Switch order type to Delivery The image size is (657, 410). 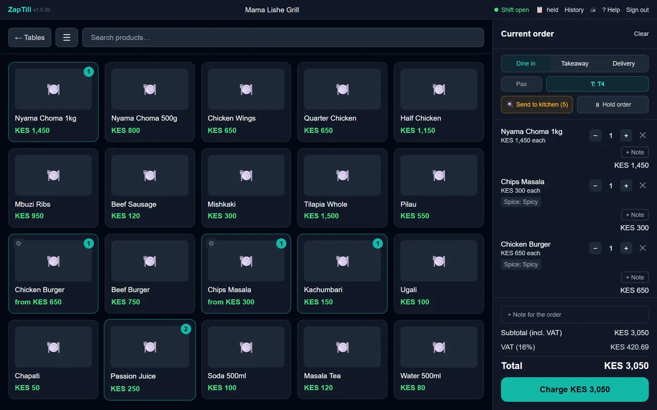(x=624, y=64)
